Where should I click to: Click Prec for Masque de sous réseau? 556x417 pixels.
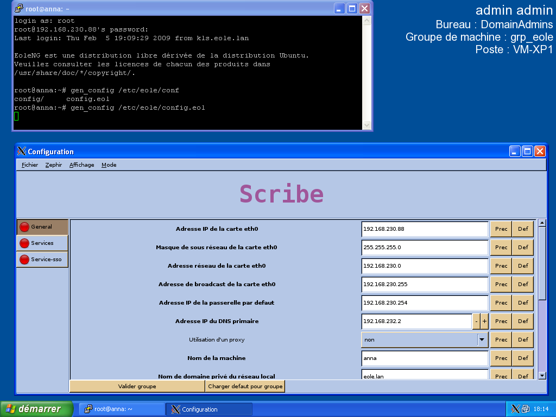click(x=501, y=248)
